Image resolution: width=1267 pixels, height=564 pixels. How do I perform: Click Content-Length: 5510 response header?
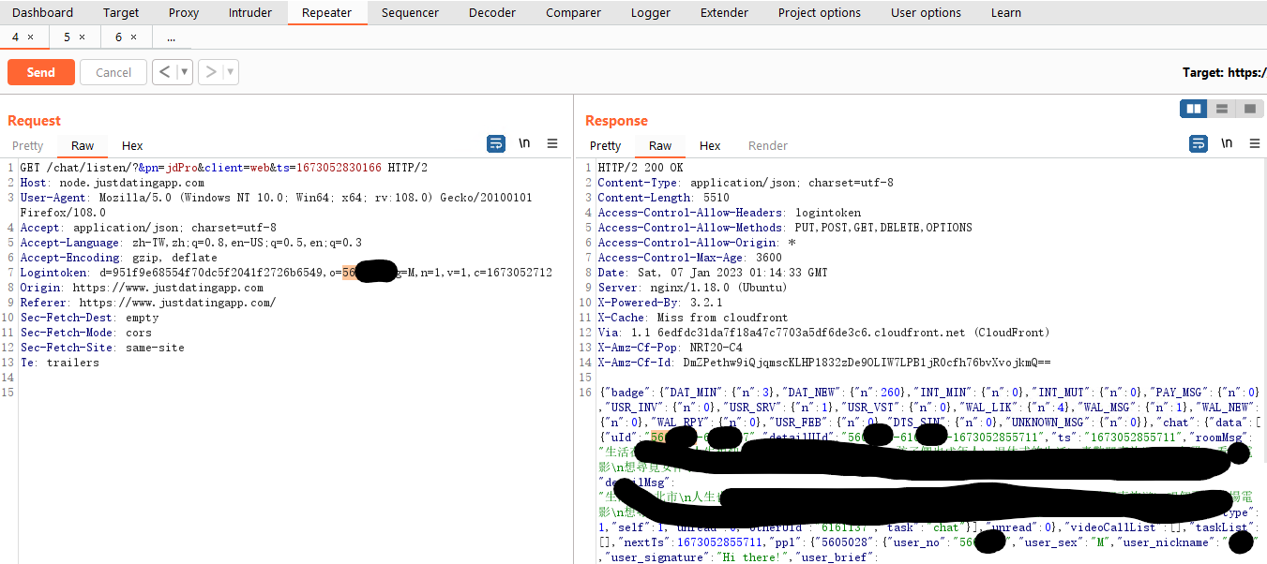(x=663, y=198)
